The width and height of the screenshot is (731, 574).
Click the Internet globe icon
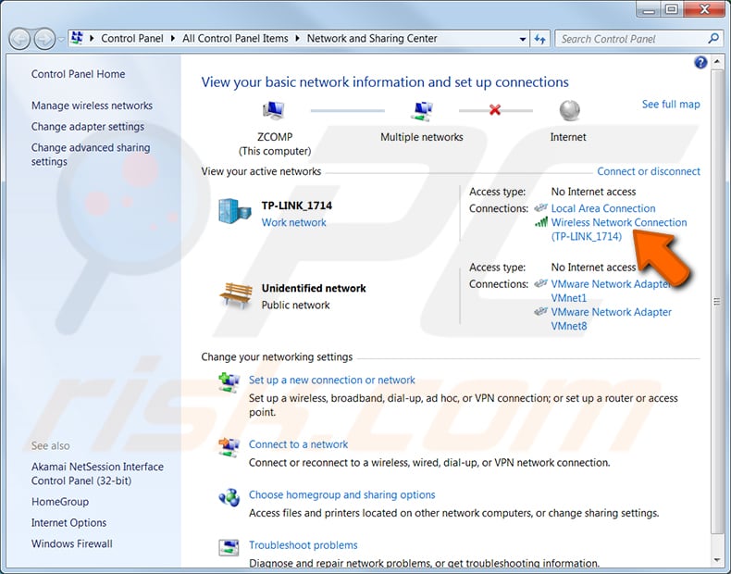click(x=568, y=111)
